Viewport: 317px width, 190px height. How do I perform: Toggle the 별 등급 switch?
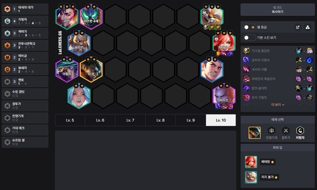pos(249,27)
